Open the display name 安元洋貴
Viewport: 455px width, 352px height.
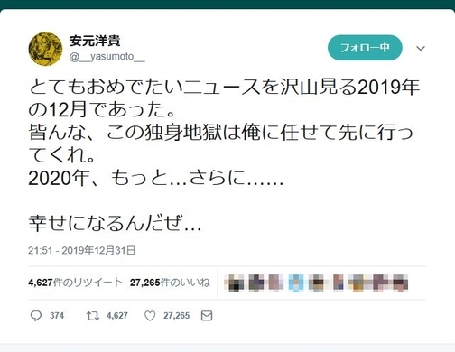point(95,41)
